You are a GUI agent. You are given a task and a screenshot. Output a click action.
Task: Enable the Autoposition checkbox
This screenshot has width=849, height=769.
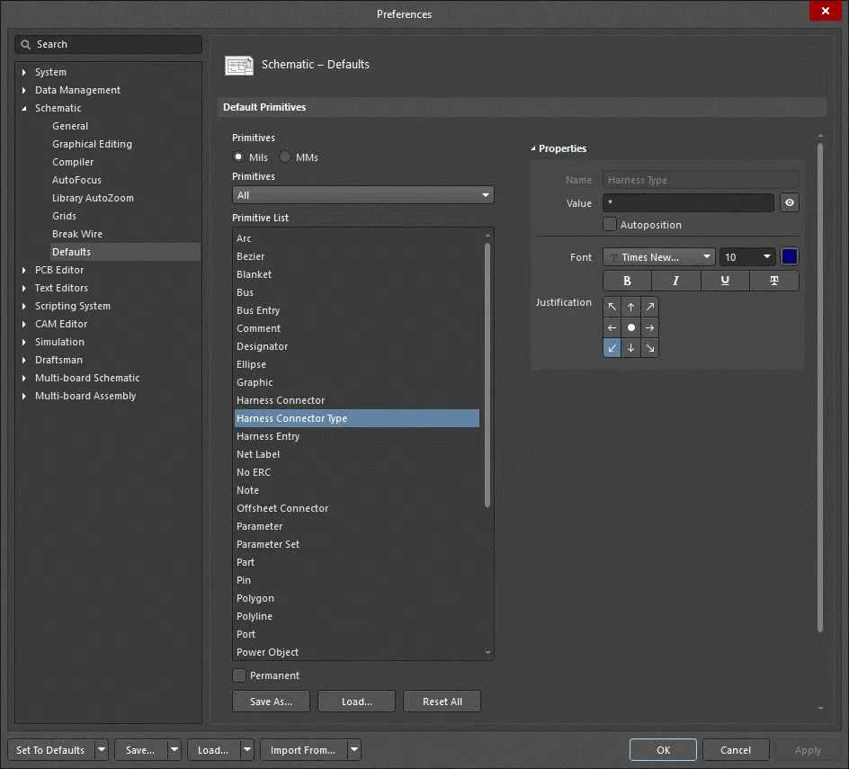610,225
